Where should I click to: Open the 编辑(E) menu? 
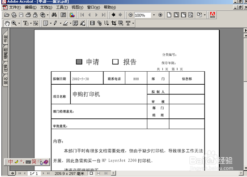(30, 8)
